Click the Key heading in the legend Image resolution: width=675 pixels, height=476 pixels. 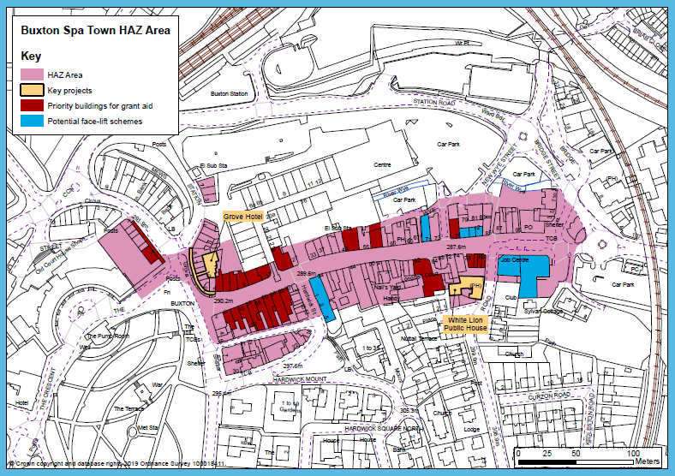coord(30,56)
